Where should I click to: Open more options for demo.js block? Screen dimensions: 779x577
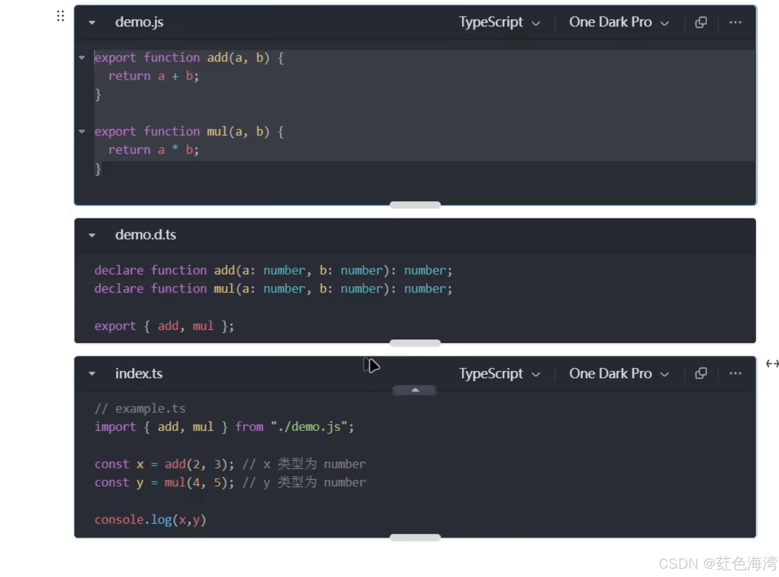pyautogui.click(x=735, y=22)
